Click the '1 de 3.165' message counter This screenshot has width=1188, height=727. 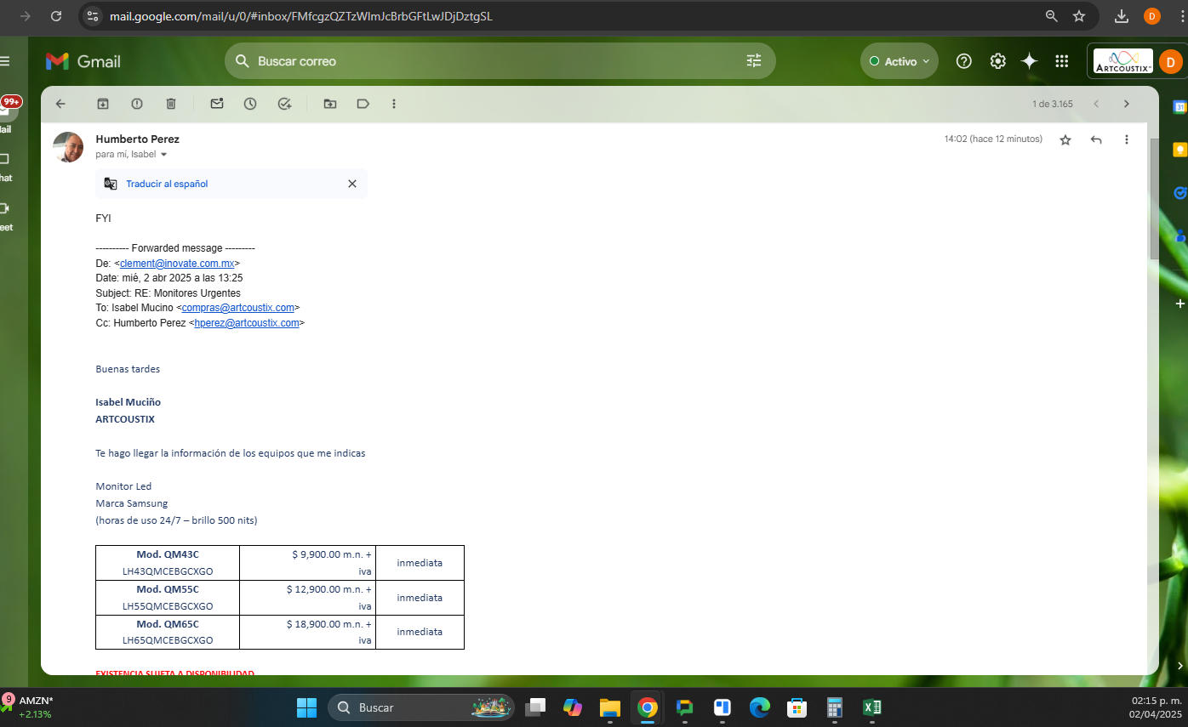tap(1053, 104)
